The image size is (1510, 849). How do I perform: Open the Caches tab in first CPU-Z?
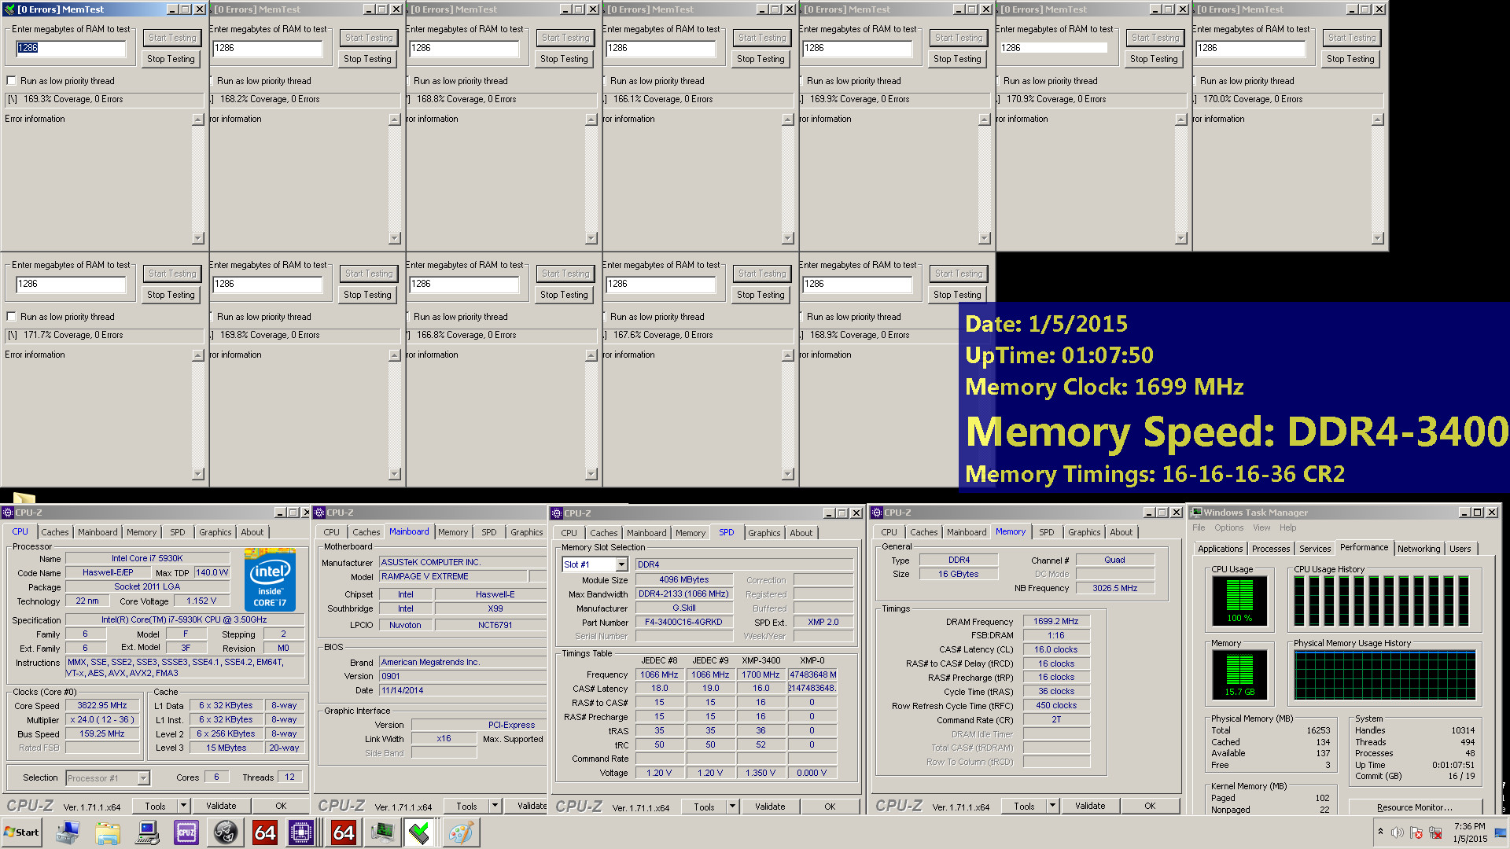[55, 532]
